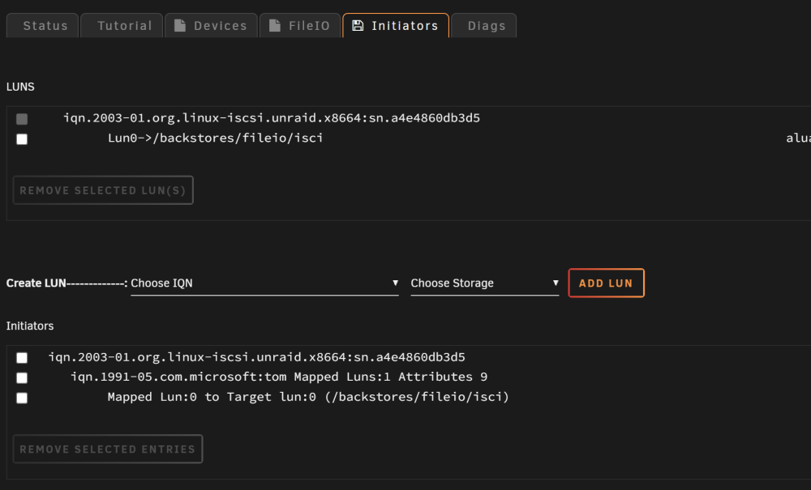This screenshot has width=811, height=490.
Task: Click the file icon on Devices tab
Action: tap(179, 25)
